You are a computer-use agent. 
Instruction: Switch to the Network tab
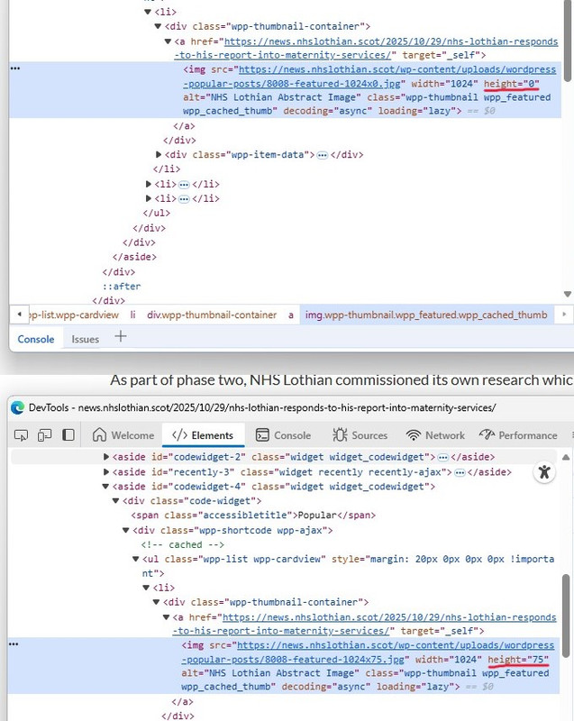coord(436,435)
